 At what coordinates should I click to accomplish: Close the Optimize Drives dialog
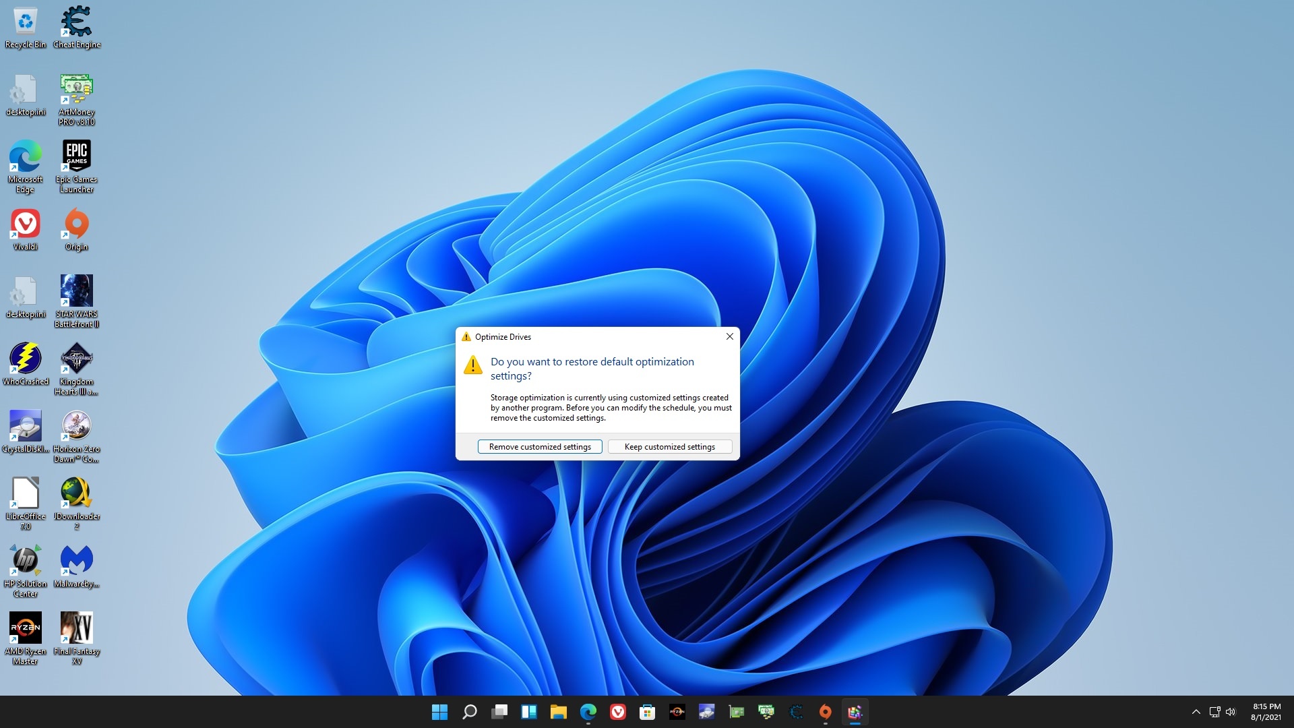[x=729, y=336]
